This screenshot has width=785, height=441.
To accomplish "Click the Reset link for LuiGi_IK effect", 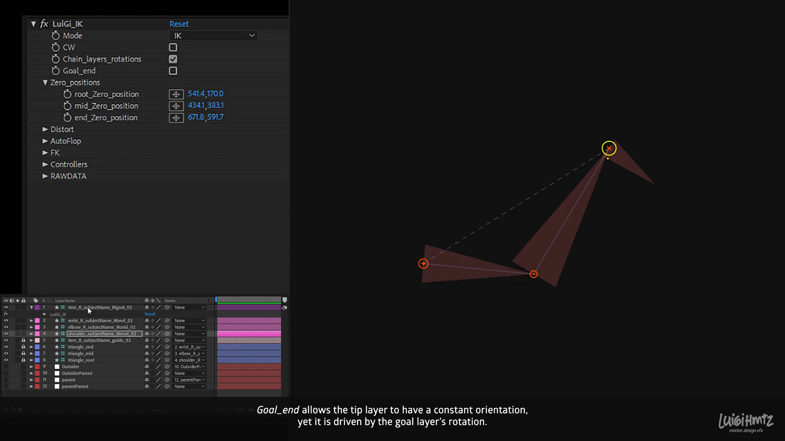I will (x=178, y=24).
